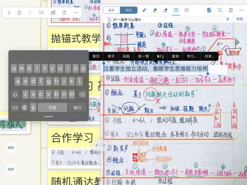The image size is (247, 185).
Task: Select the text box tool
Action: [176, 10]
